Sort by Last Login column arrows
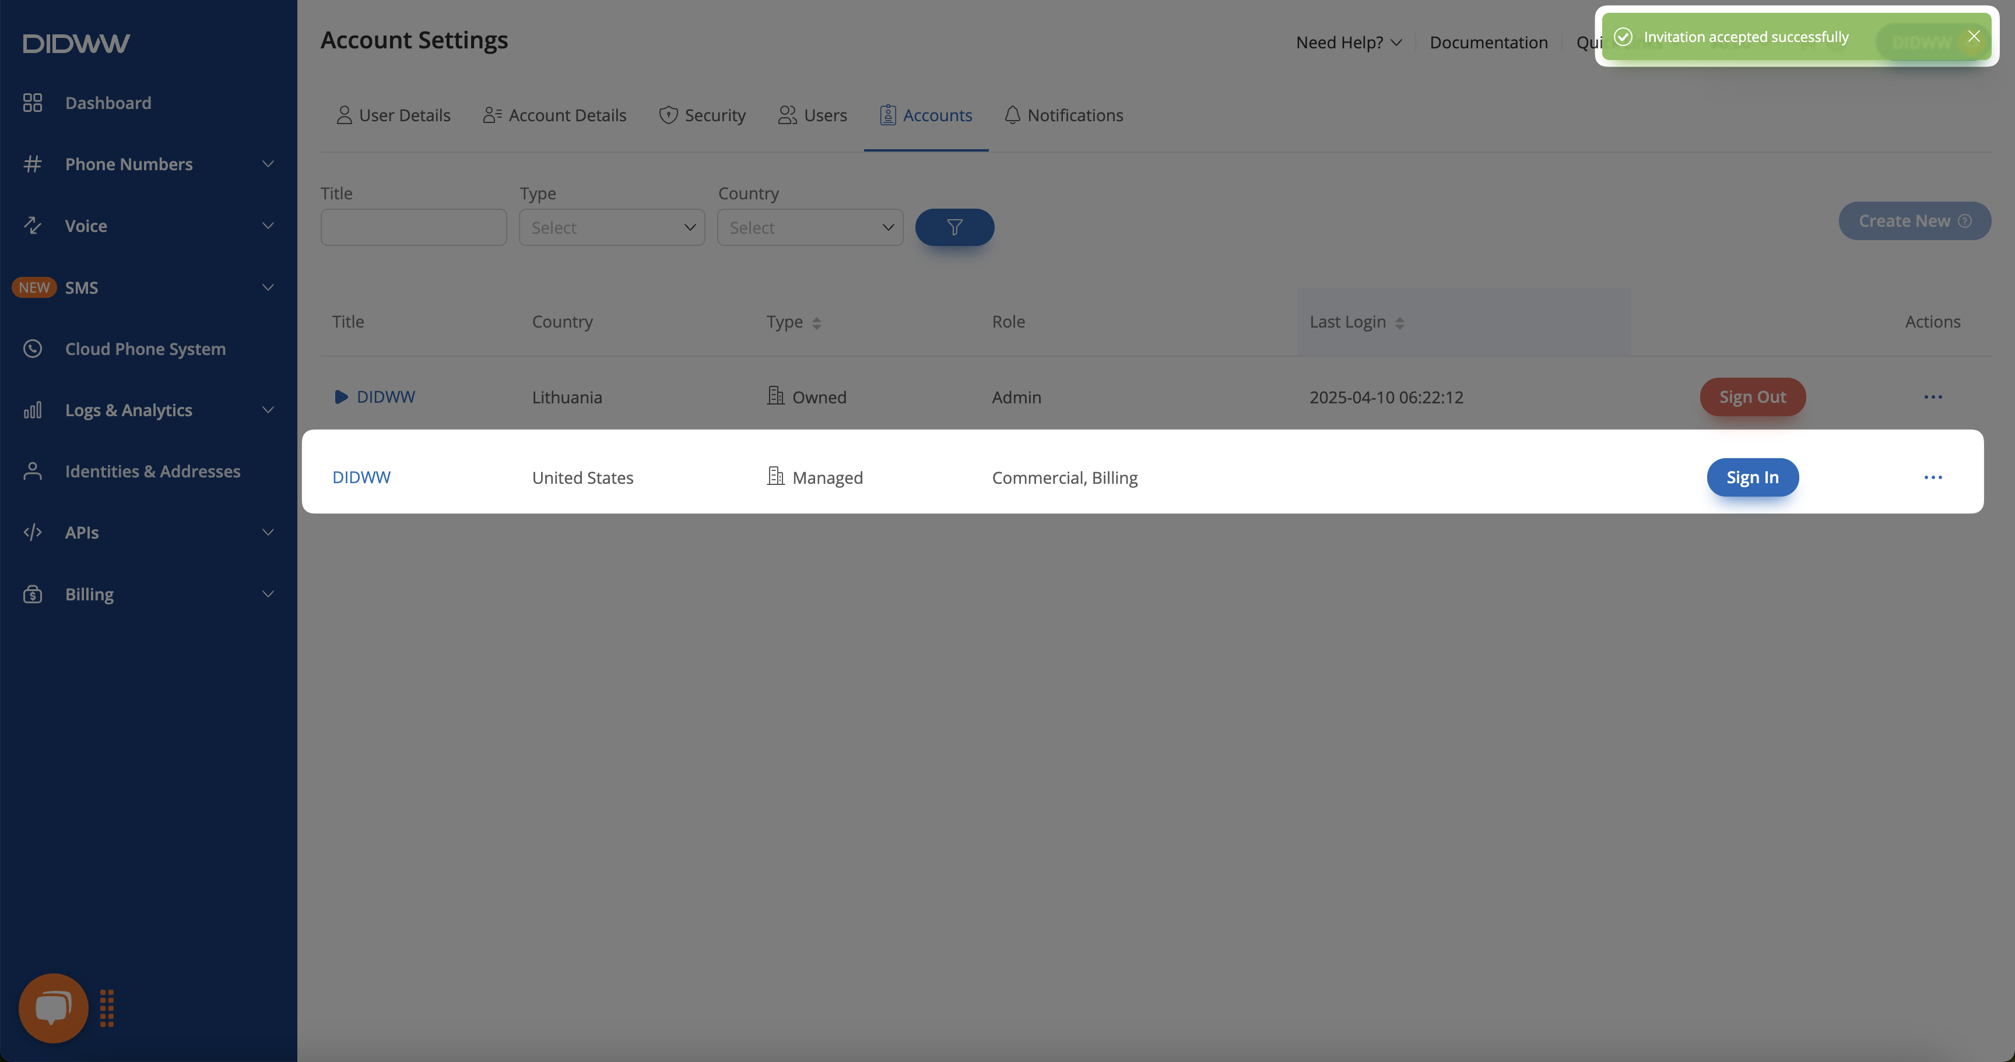 coord(1399,323)
